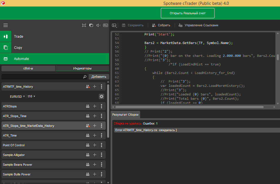The width and height of the screenshot is (280, 184).
Task: Click the indicator list scroll-down arrow
Action: point(108,182)
